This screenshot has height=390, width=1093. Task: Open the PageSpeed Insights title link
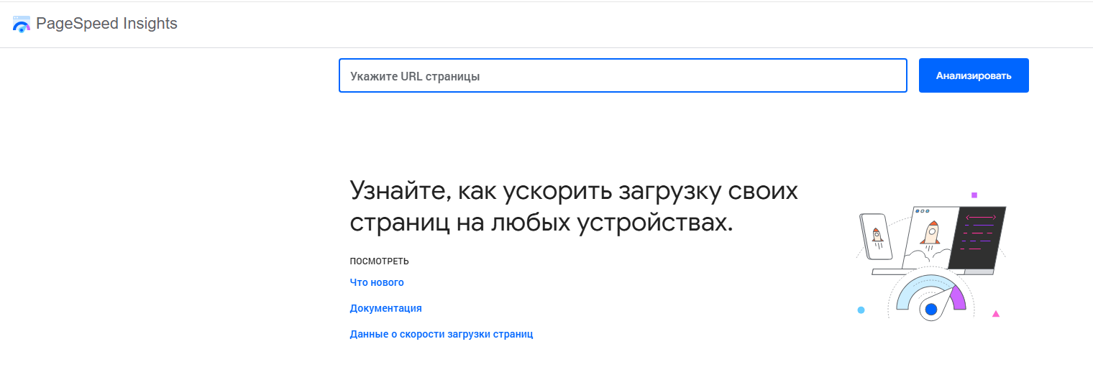pyautogui.click(x=106, y=24)
